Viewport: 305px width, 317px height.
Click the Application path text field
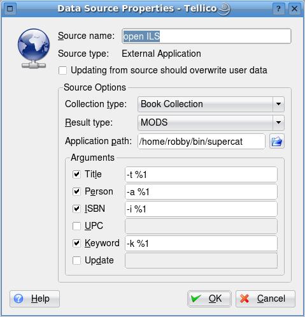201,142
